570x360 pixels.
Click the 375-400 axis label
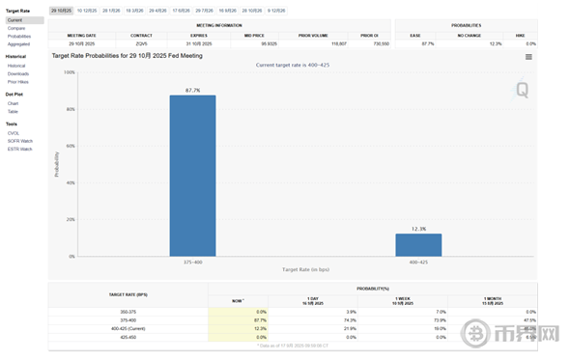[x=193, y=263]
